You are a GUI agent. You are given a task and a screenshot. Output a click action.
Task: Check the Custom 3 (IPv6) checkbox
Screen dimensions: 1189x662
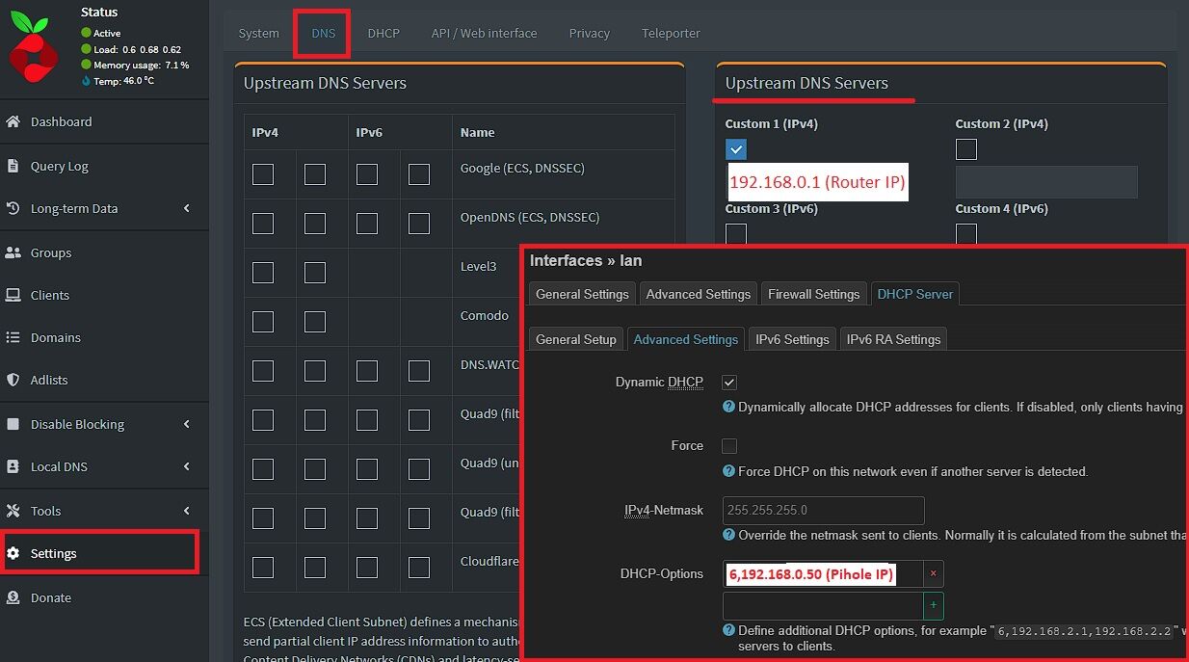tap(736, 234)
